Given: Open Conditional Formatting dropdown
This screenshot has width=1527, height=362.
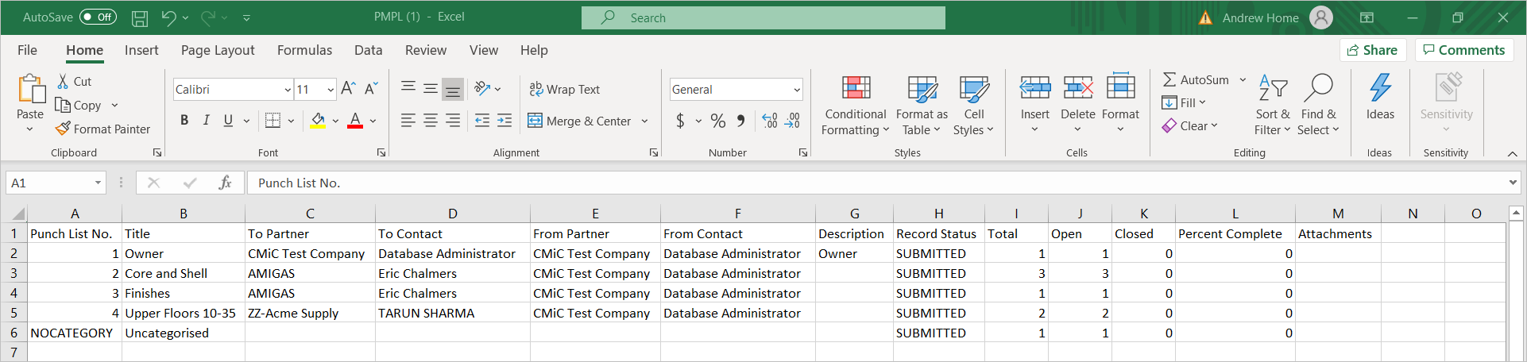Looking at the screenshot, I should (856, 106).
